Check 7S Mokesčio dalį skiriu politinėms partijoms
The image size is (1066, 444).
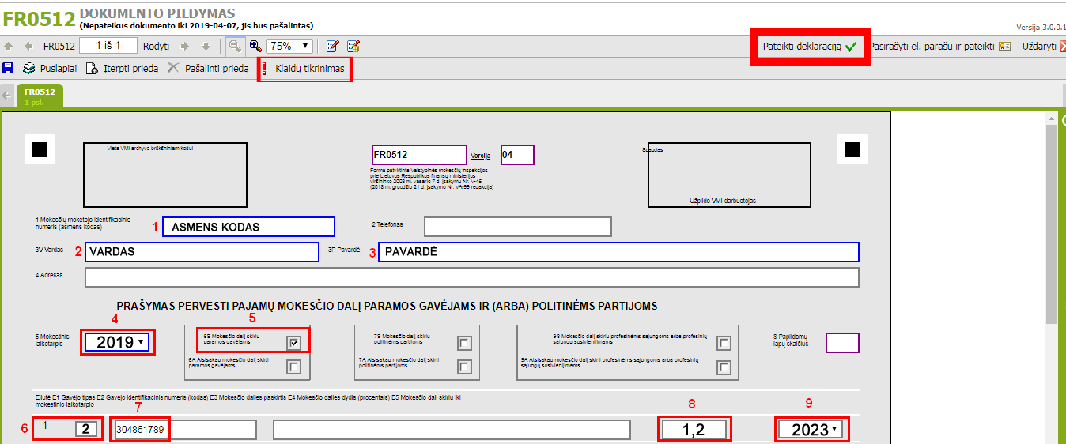pos(465,343)
